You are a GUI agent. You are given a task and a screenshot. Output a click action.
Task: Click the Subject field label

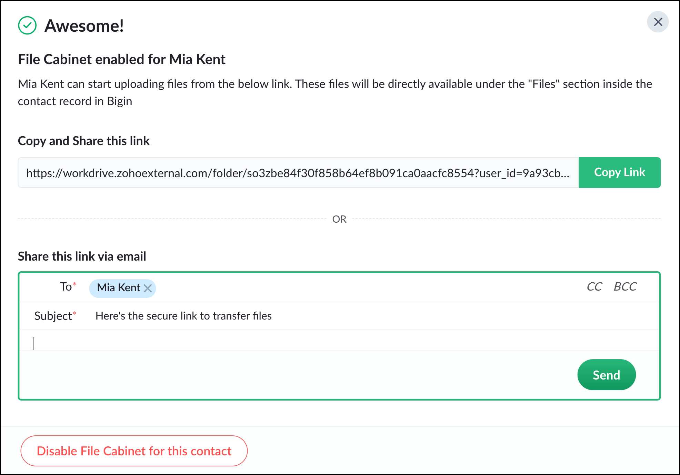53,316
